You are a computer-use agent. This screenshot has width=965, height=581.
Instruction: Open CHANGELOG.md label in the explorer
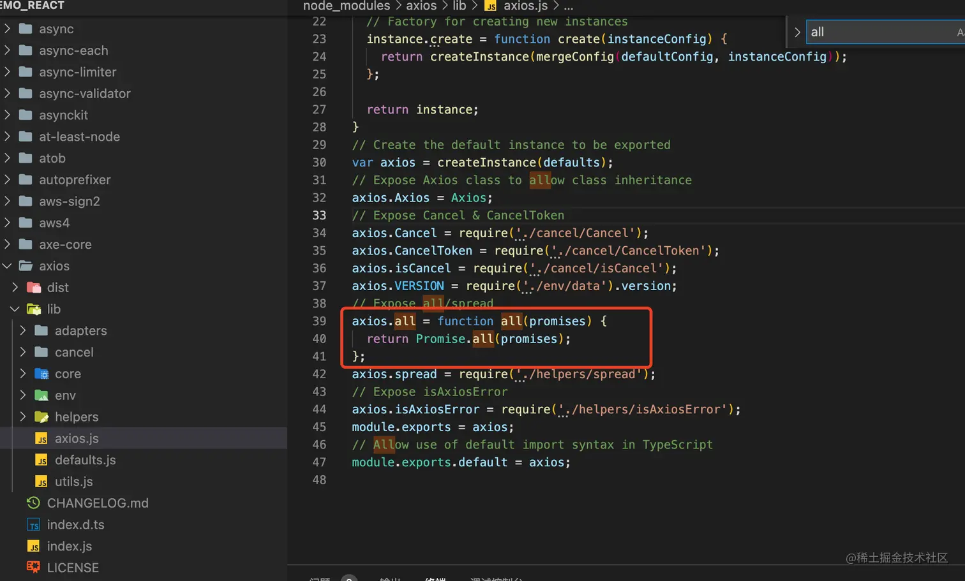click(98, 503)
